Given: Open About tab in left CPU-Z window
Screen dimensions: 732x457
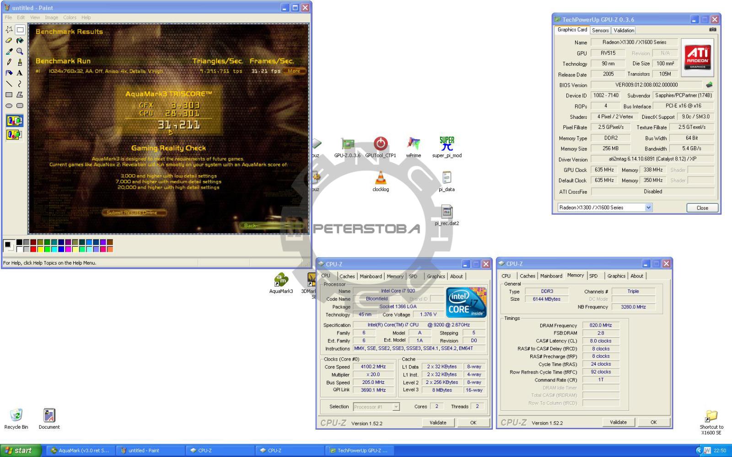Looking at the screenshot, I should [456, 276].
